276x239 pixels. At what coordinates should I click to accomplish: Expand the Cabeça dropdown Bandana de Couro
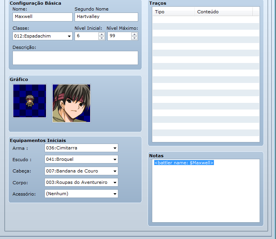[81, 171]
